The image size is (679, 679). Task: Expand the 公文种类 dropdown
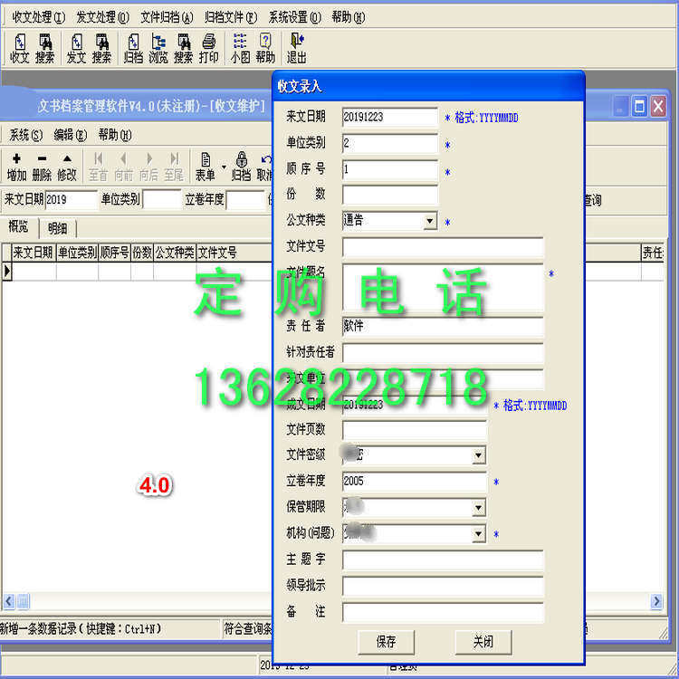click(x=429, y=221)
